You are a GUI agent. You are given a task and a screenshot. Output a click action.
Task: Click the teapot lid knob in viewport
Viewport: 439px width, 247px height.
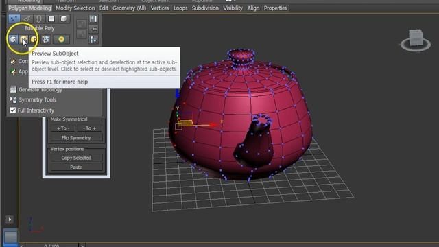(241, 57)
